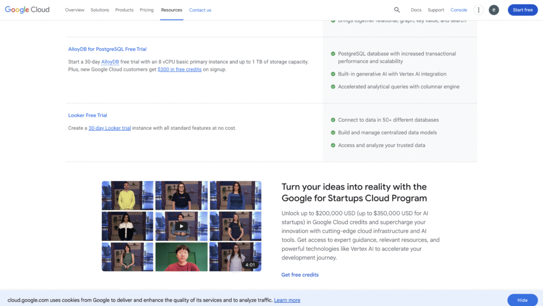Image resolution: width=543 pixels, height=306 pixels.
Task: Follow the 30-day Looker trial link
Action: (x=109, y=128)
